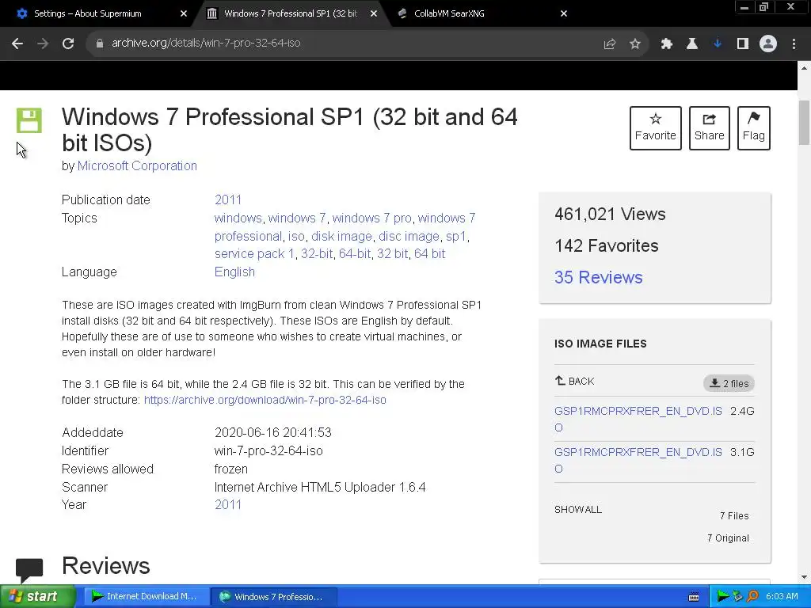Viewport: 811px width, 608px height.
Task: Click the identifier value win-7-pro-32-64-iso
Action: pos(268,450)
